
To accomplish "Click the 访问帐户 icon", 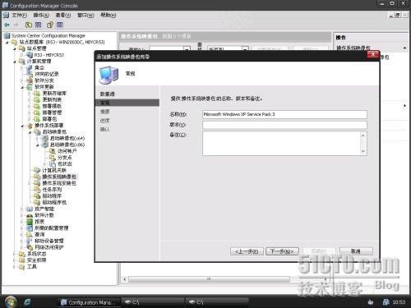I will click(x=53, y=151).
